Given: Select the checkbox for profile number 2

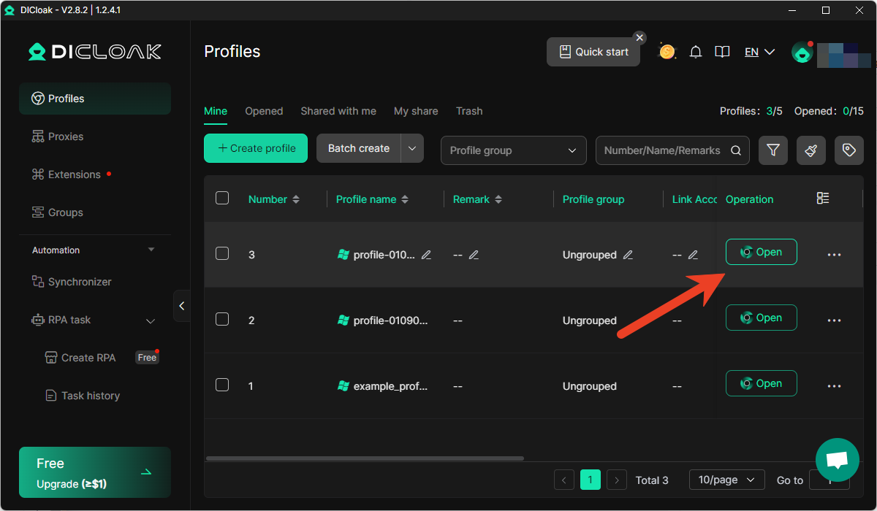Looking at the screenshot, I should pyautogui.click(x=222, y=319).
